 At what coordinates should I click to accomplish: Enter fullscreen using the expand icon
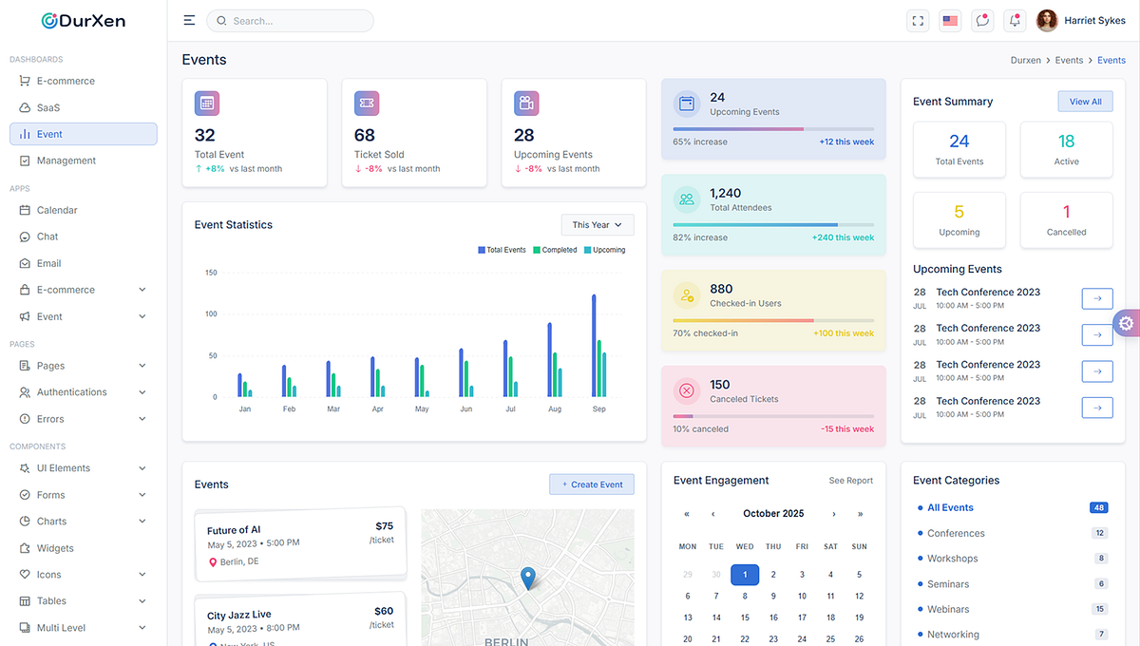[x=918, y=19]
